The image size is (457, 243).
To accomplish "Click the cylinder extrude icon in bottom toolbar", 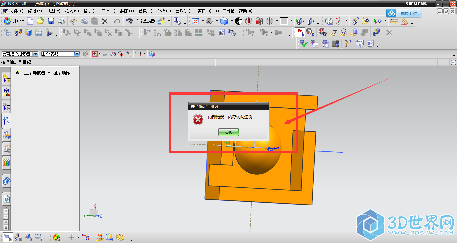I will (x=99, y=237).
